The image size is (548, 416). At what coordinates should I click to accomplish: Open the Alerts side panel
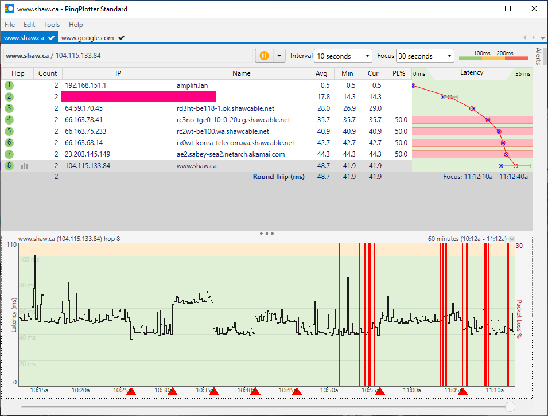coord(538,56)
